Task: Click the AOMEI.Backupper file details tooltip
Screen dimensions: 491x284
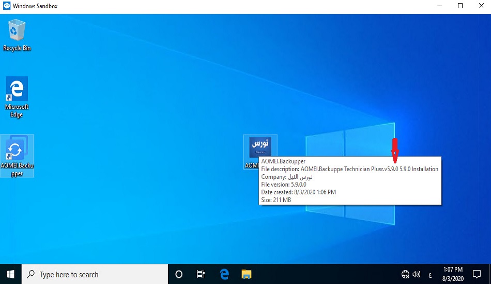Action: 350,180
